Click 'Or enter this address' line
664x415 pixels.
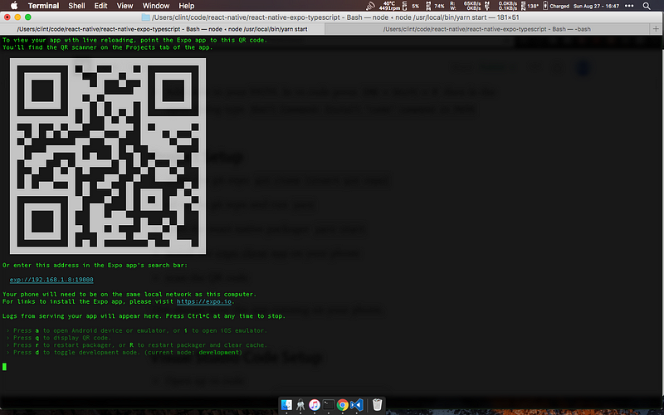click(95, 265)
